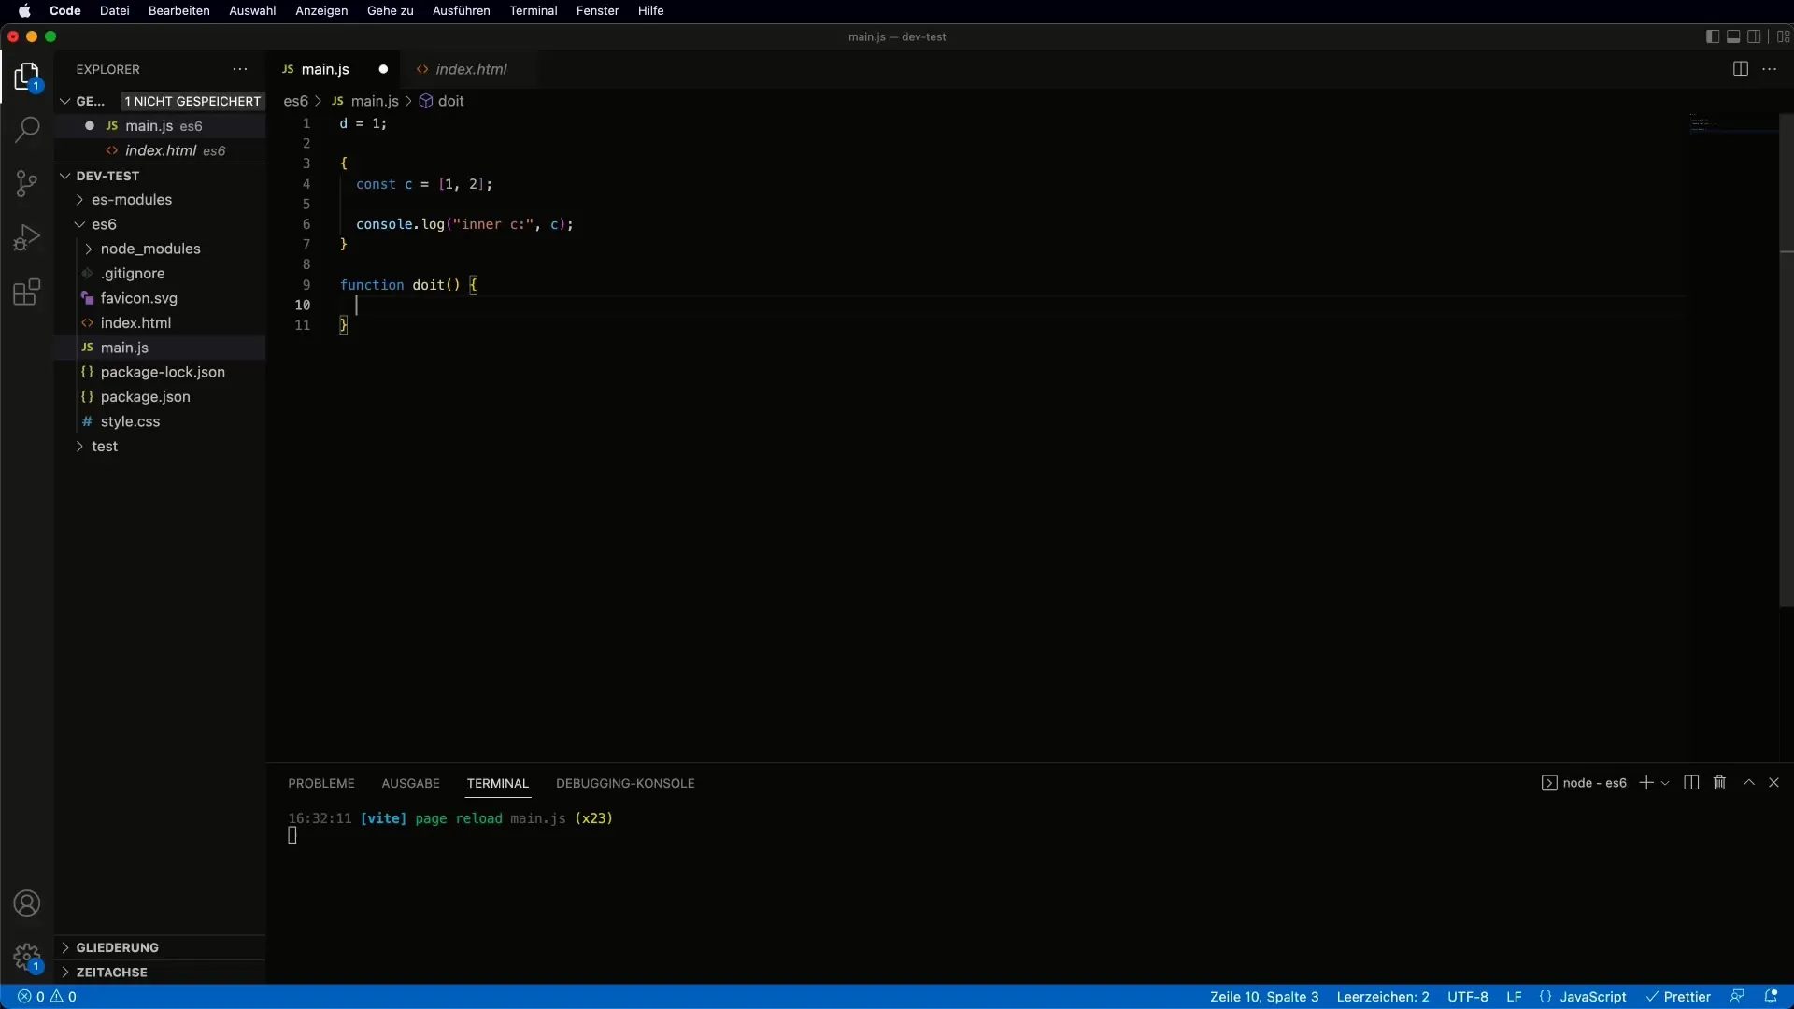Toggle the bottom panel layout icon
Image resolution: width=1794 pixels, height=1009 pixels.
(1733, 36)
